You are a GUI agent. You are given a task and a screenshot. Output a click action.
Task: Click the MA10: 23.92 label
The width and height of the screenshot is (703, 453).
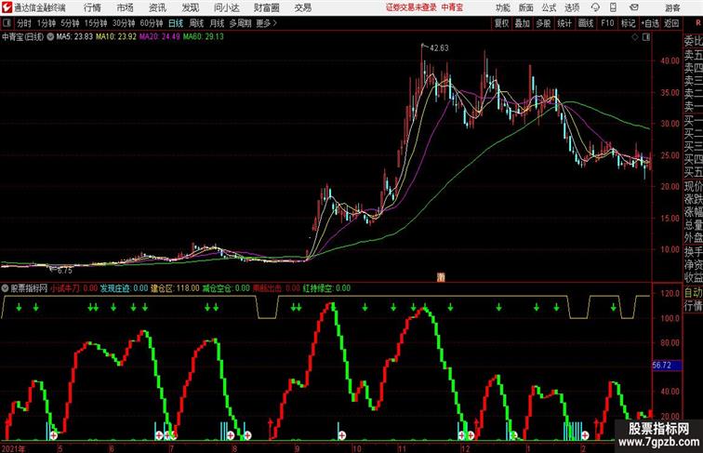click(x=116, y=37)
